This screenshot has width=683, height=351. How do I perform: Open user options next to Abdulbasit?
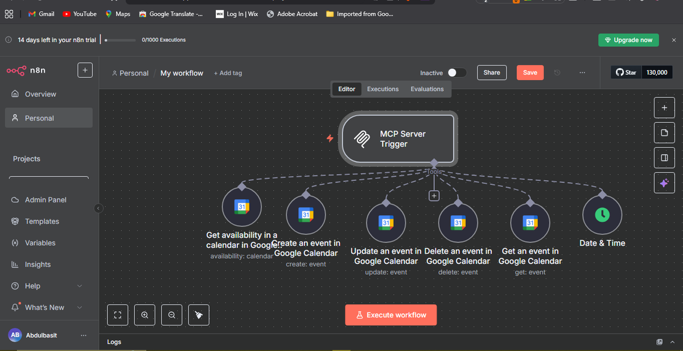pos(84,335)
